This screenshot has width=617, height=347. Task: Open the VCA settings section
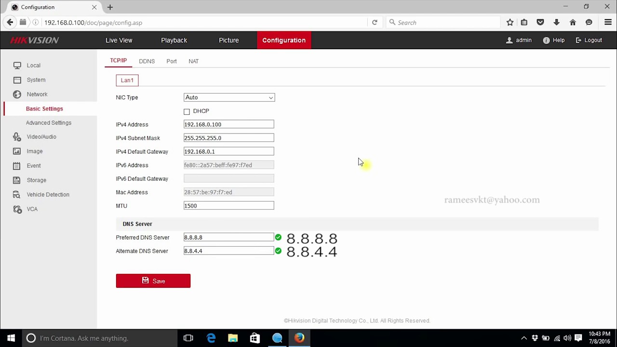(x=32, y=209)
